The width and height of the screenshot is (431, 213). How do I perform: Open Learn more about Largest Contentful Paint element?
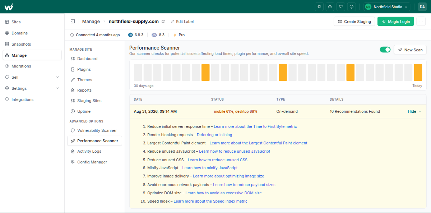(259, 143)
